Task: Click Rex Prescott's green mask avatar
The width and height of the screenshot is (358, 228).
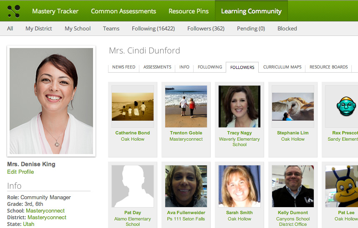Action: click(x=346, y=106)
